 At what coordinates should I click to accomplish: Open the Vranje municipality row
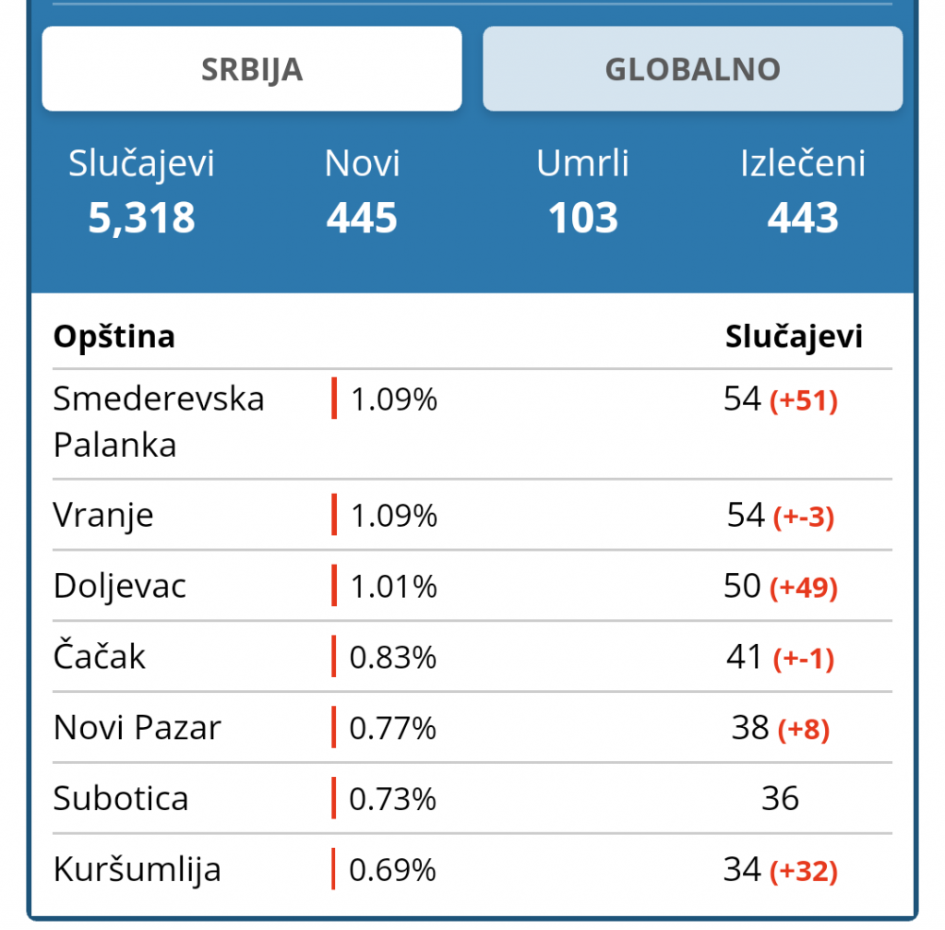point(472,515)
